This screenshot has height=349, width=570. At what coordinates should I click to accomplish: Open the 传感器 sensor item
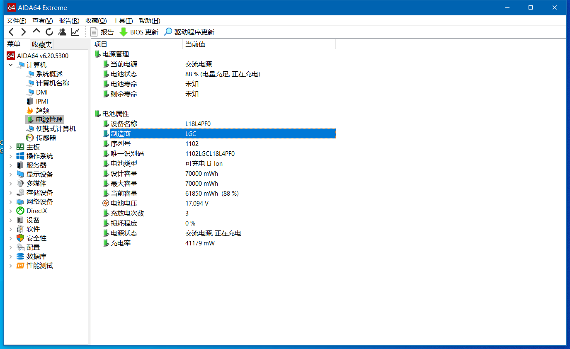point(41,138)
